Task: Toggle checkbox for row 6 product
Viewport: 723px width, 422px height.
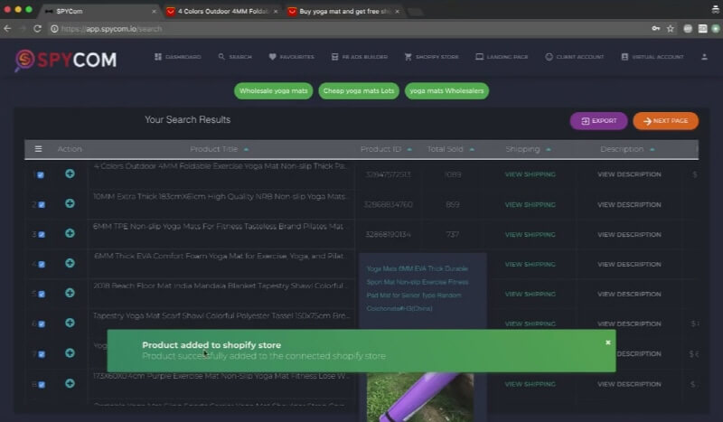Action: coord(42,324)
